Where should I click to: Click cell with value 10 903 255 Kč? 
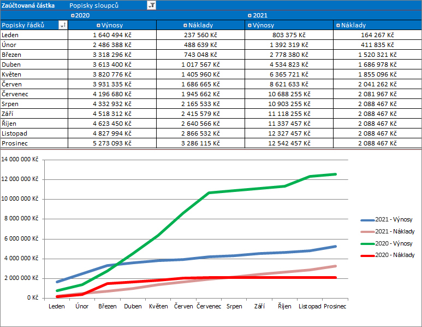(x=289, y=104)
